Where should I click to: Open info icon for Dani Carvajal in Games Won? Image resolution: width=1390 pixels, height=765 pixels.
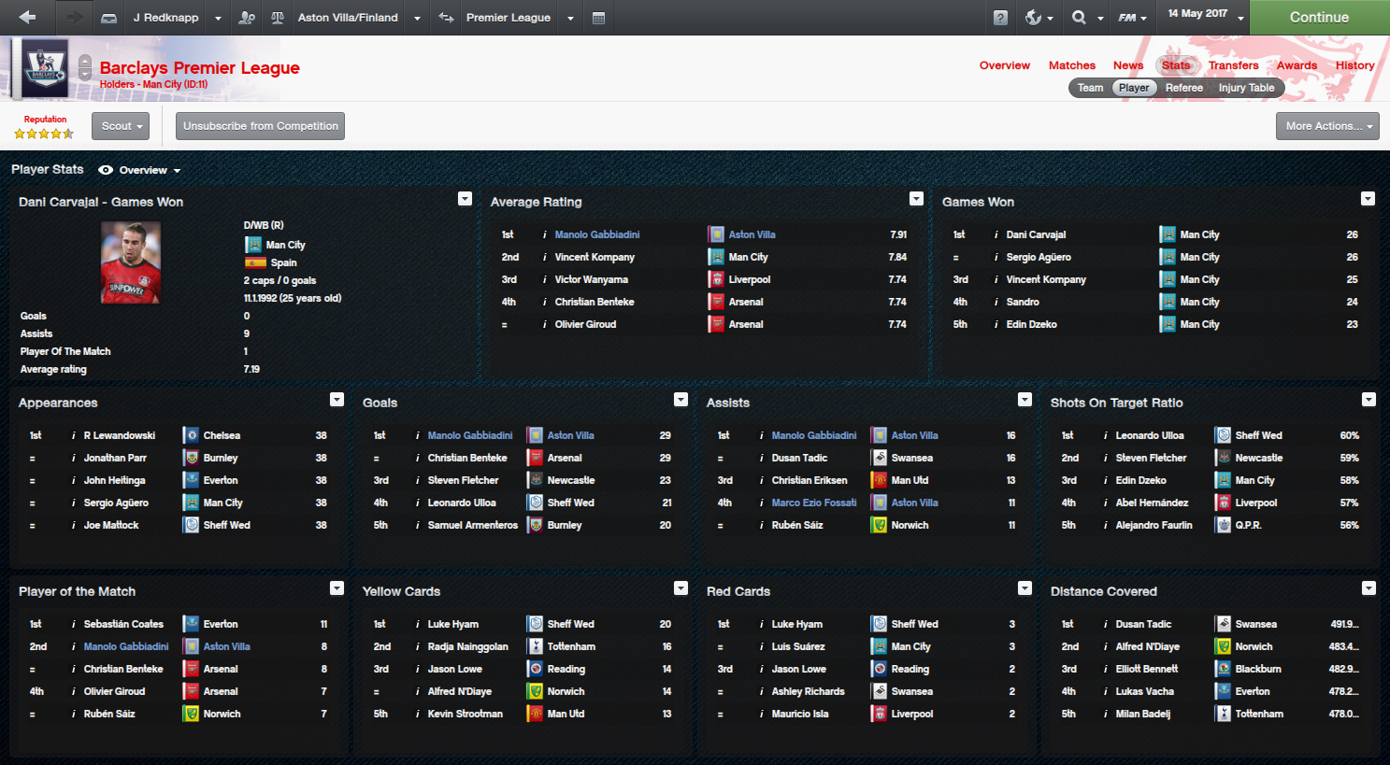click(996, 234)
